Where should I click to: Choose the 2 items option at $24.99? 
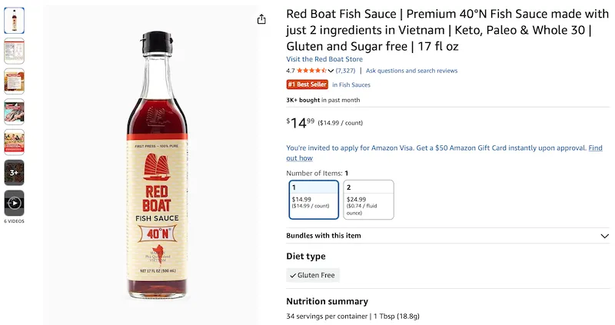click(368, 199)
